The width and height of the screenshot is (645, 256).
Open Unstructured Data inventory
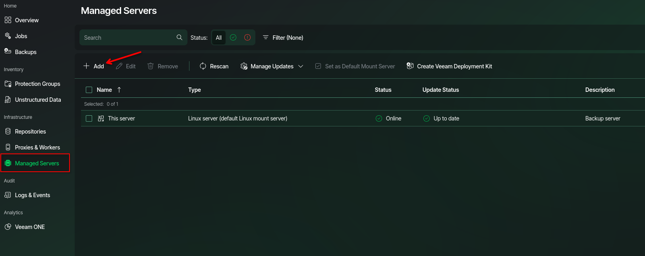click(38, 100)
